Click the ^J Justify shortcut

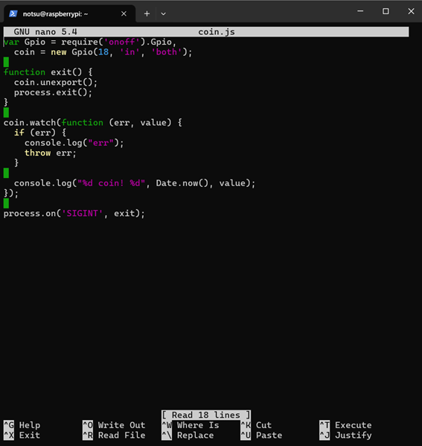(x=345, y=435)
